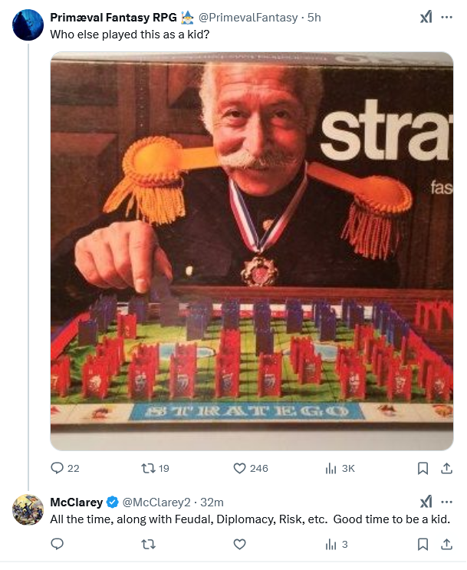Reply to the Primæval Fantasy RPG post
This screenshot has width=467, height=570.
[x=58, y=468]
